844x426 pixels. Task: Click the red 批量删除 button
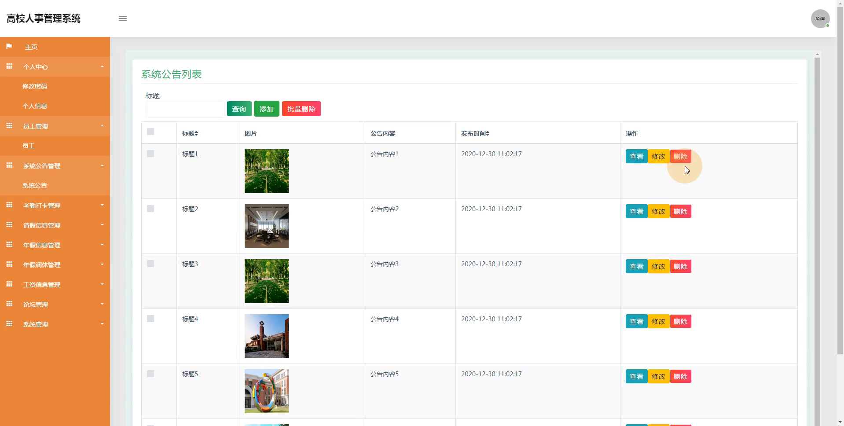[x=301, y=109]
